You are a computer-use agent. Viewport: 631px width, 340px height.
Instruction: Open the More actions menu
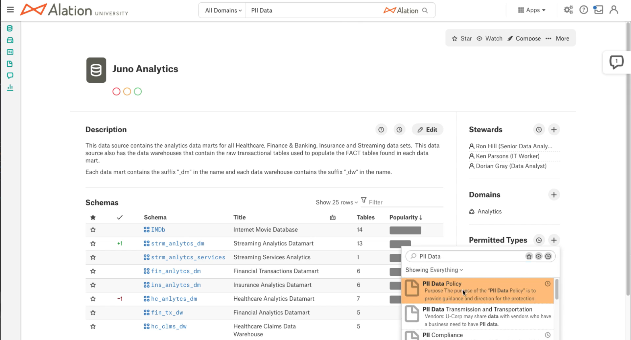click(x=557, y=38)
